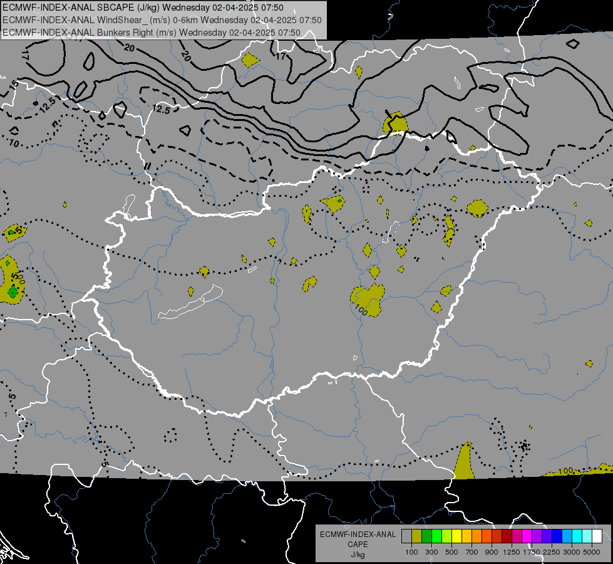
Task: Click the legend label 2250
Action: point(552,552)
